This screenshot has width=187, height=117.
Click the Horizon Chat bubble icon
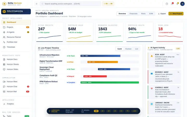[4, 87]
